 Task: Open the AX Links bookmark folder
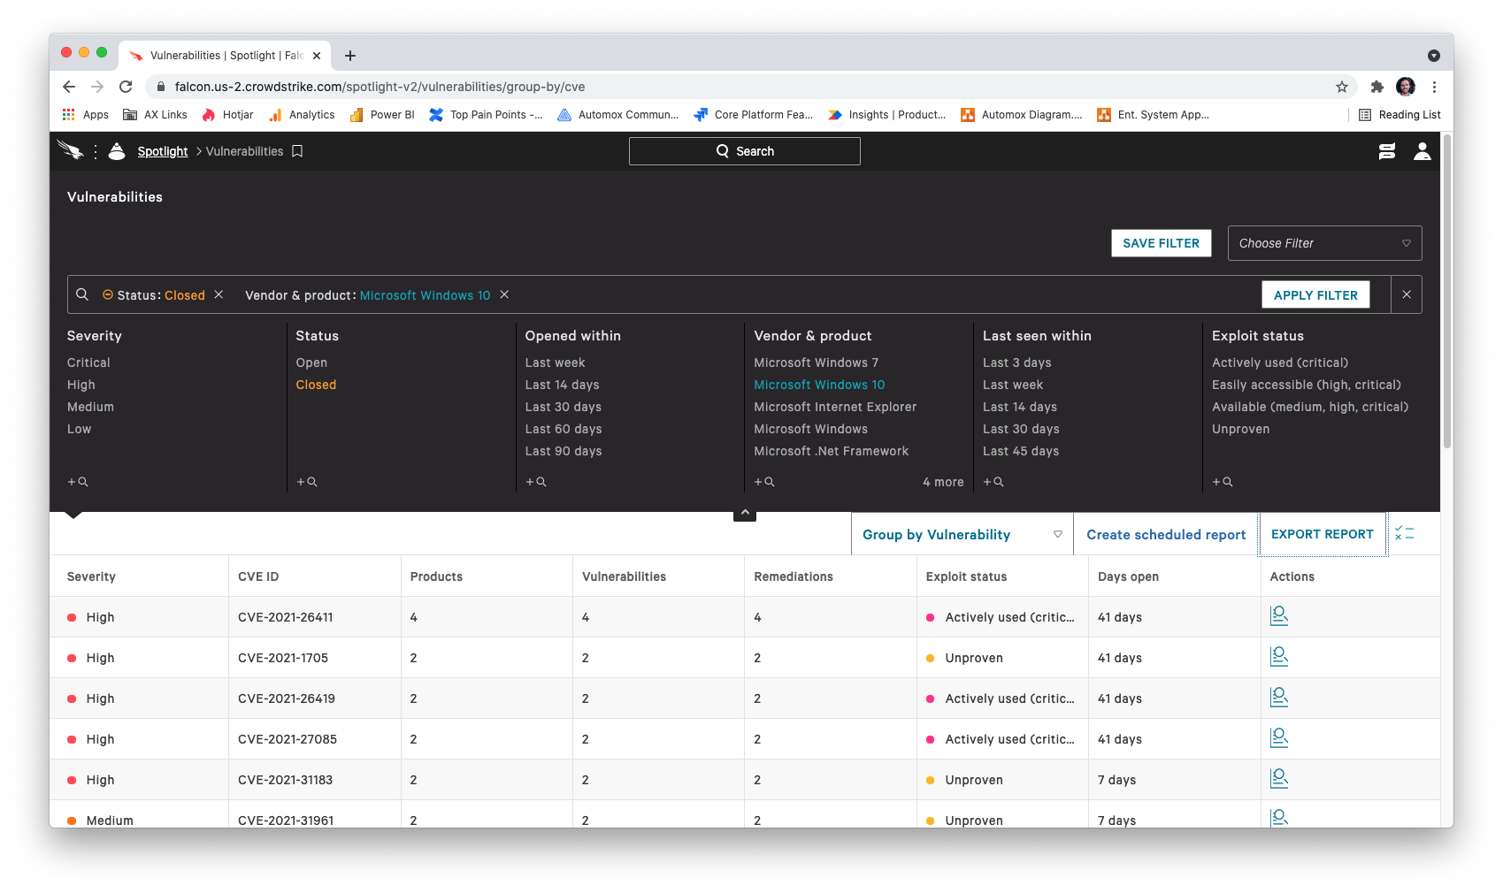point(155,115)
